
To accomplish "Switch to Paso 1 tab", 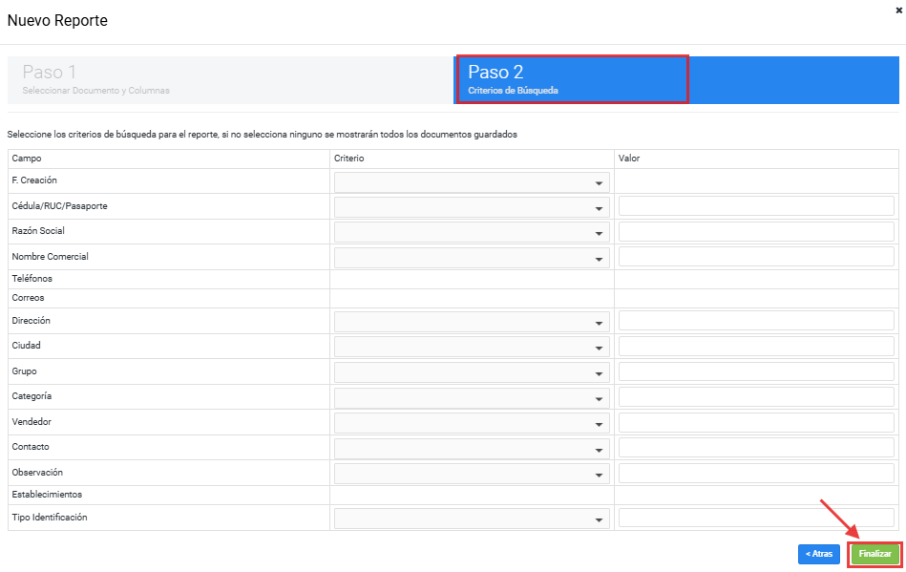I will click(x=229, y=80).
